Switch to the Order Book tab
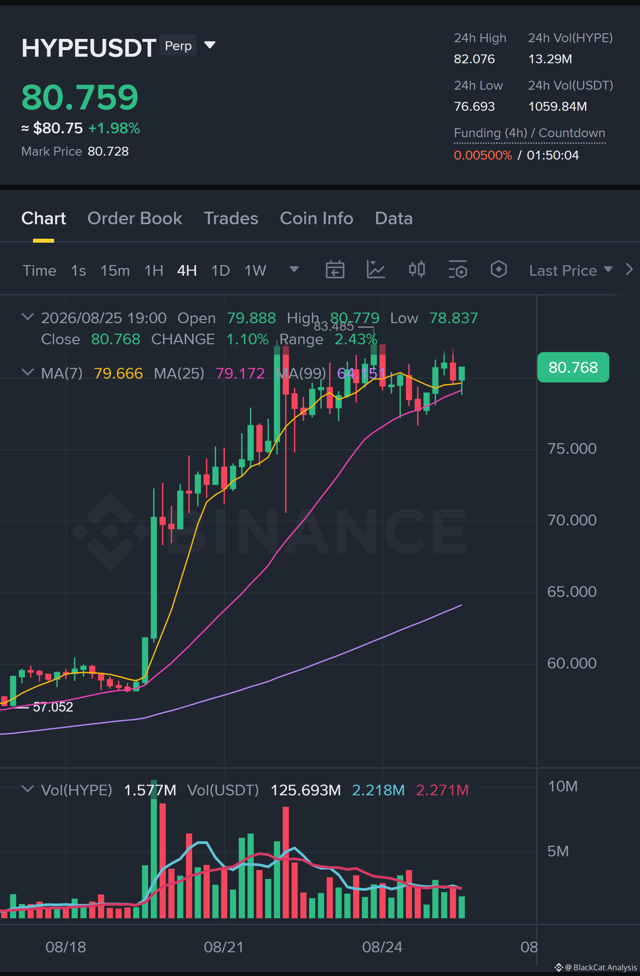The height and width of the screenshot is (976, 640). point(135,218)
